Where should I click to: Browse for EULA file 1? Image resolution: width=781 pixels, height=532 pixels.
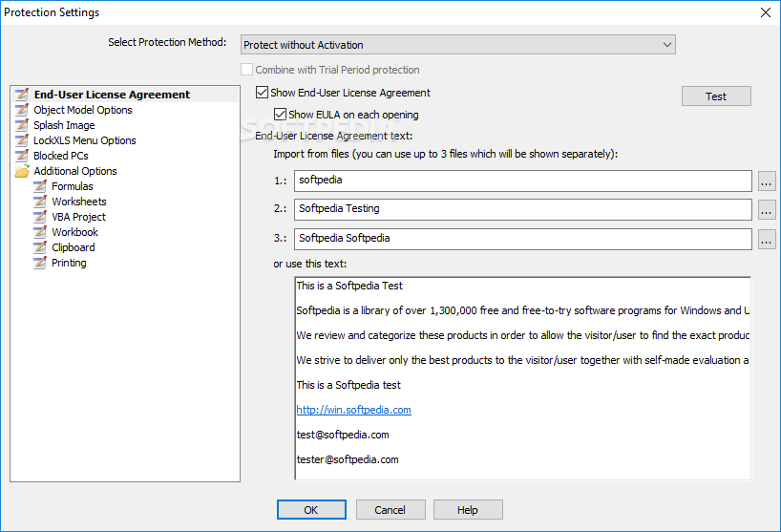point(767,181)
